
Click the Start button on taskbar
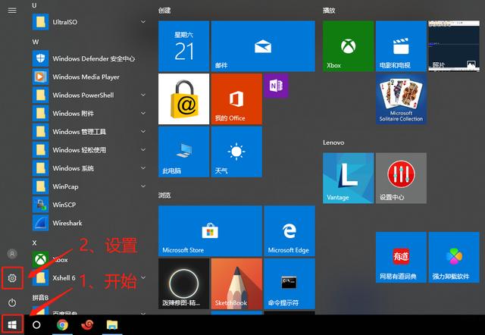coord(12,325)
